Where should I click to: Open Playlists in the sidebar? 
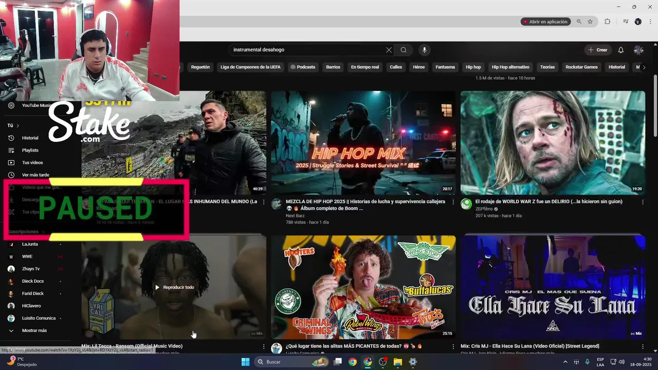click(x=30, y=150)
